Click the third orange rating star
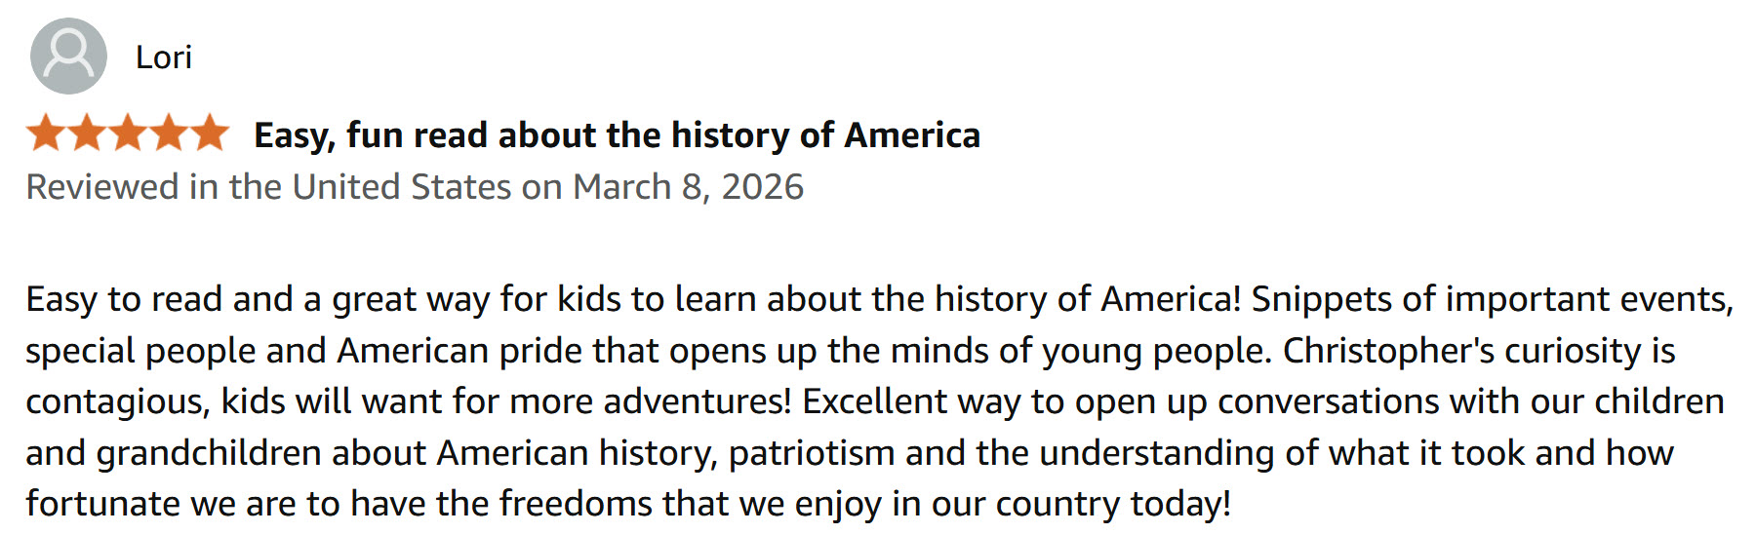Screen dimensions: 1756x534 click(127, 133)
